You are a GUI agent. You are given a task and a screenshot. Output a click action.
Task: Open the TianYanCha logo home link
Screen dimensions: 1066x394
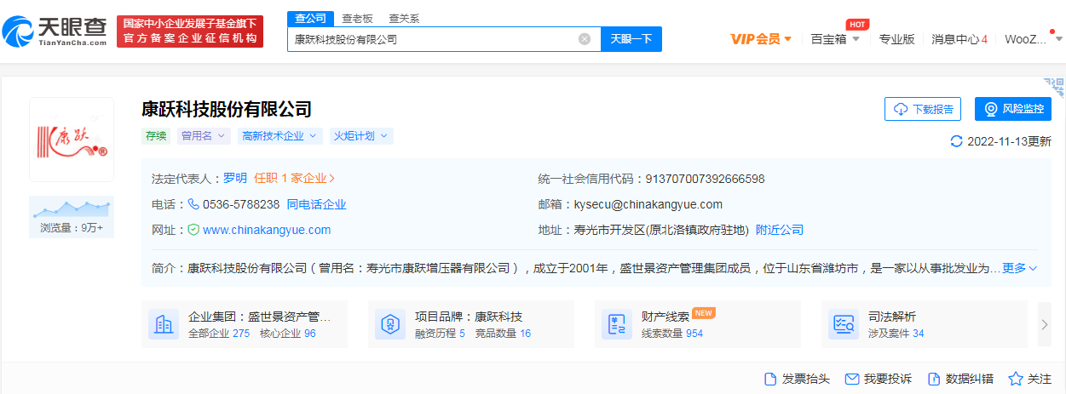pos(54,31)
